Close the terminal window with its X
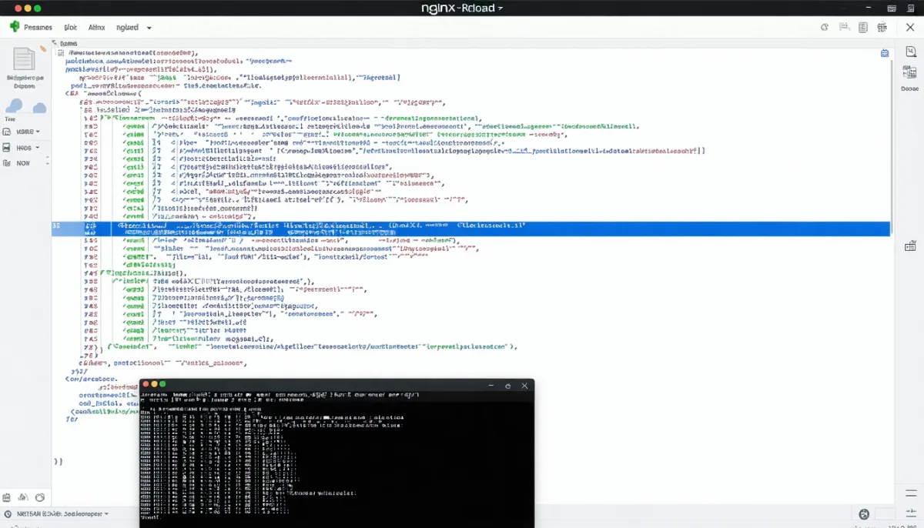The image size is (924, 528). 524,385
